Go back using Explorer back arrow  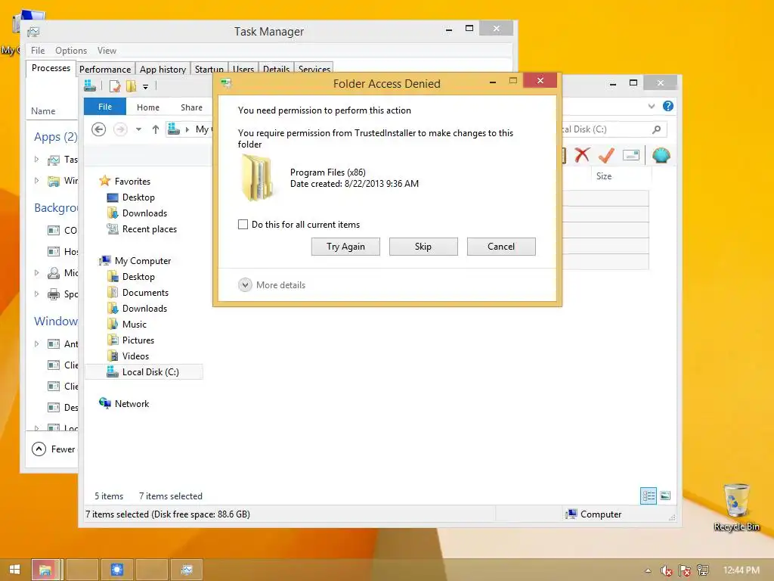coord(99,129)
